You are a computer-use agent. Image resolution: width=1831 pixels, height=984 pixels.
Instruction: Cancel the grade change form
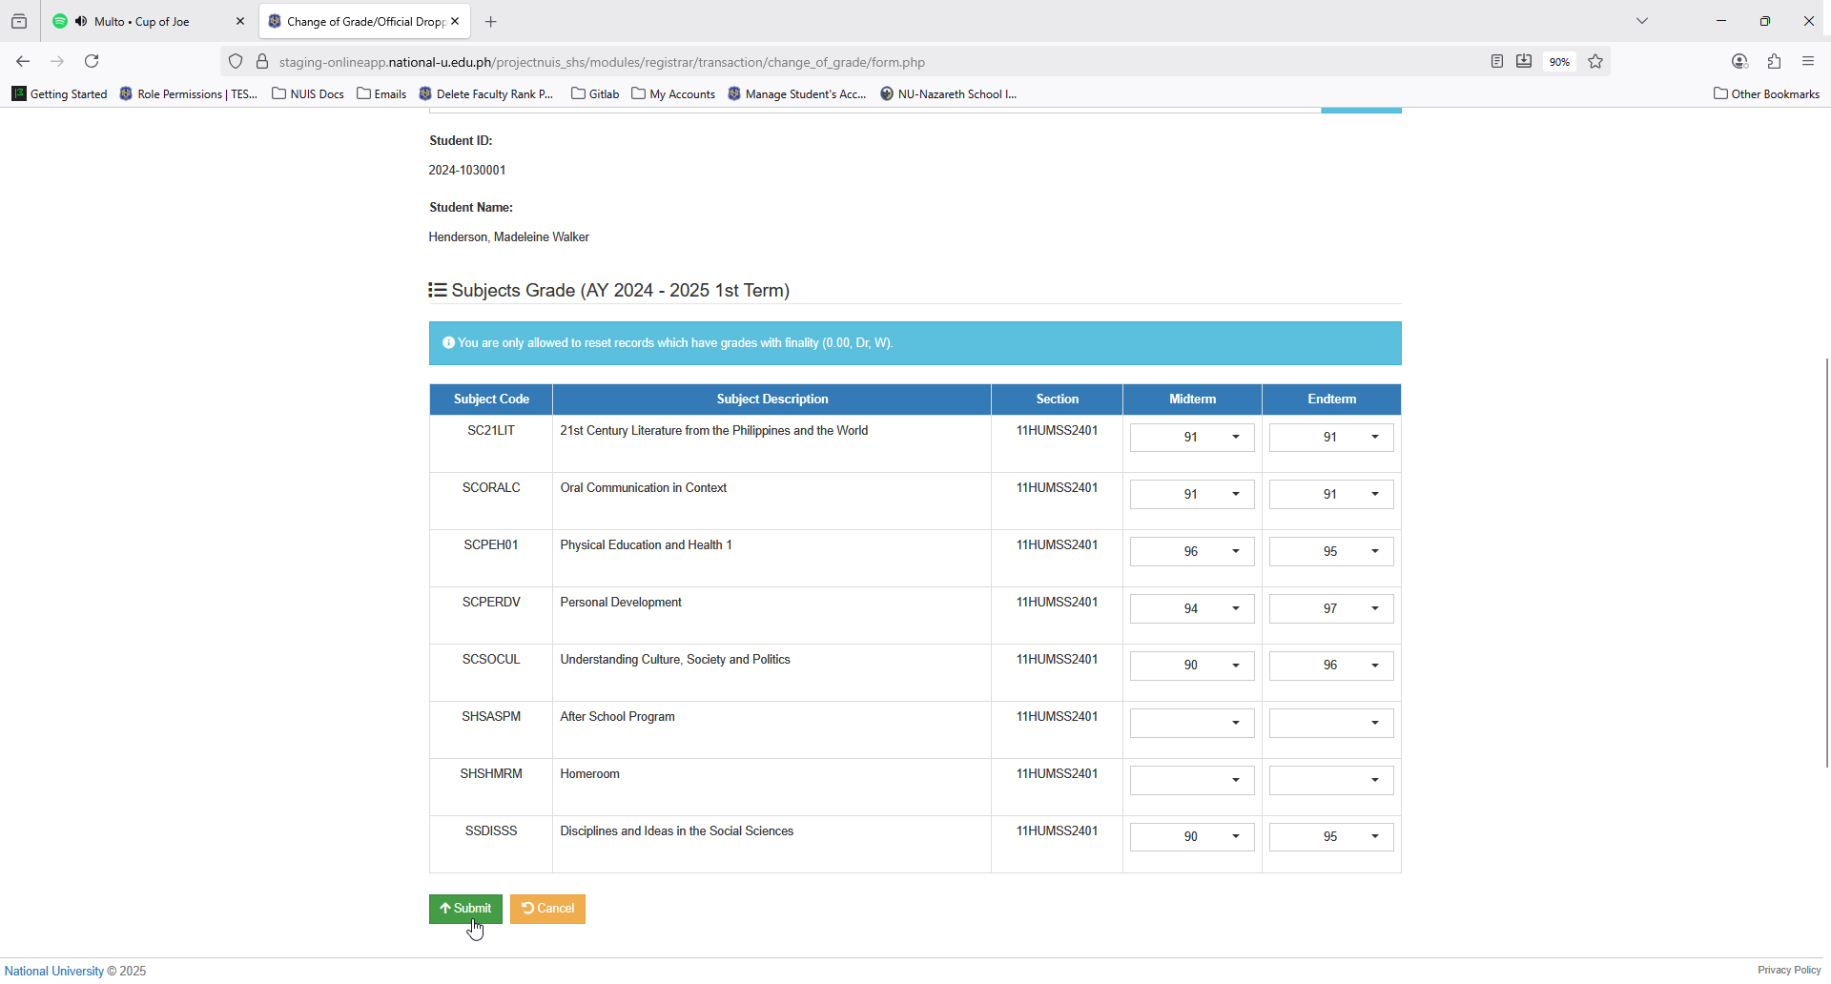click(547, 909)
